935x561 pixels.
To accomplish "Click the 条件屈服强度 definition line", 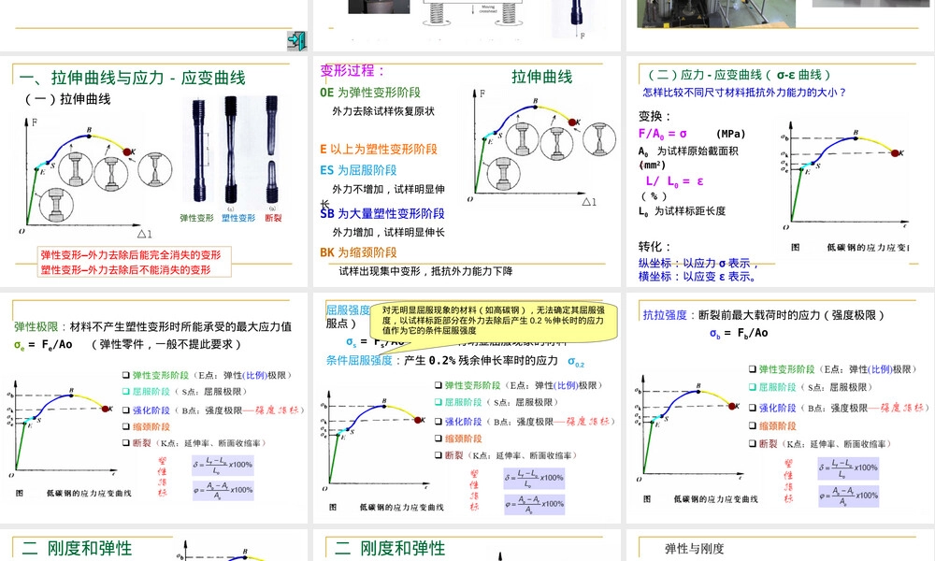I will [x=455, y=361].
